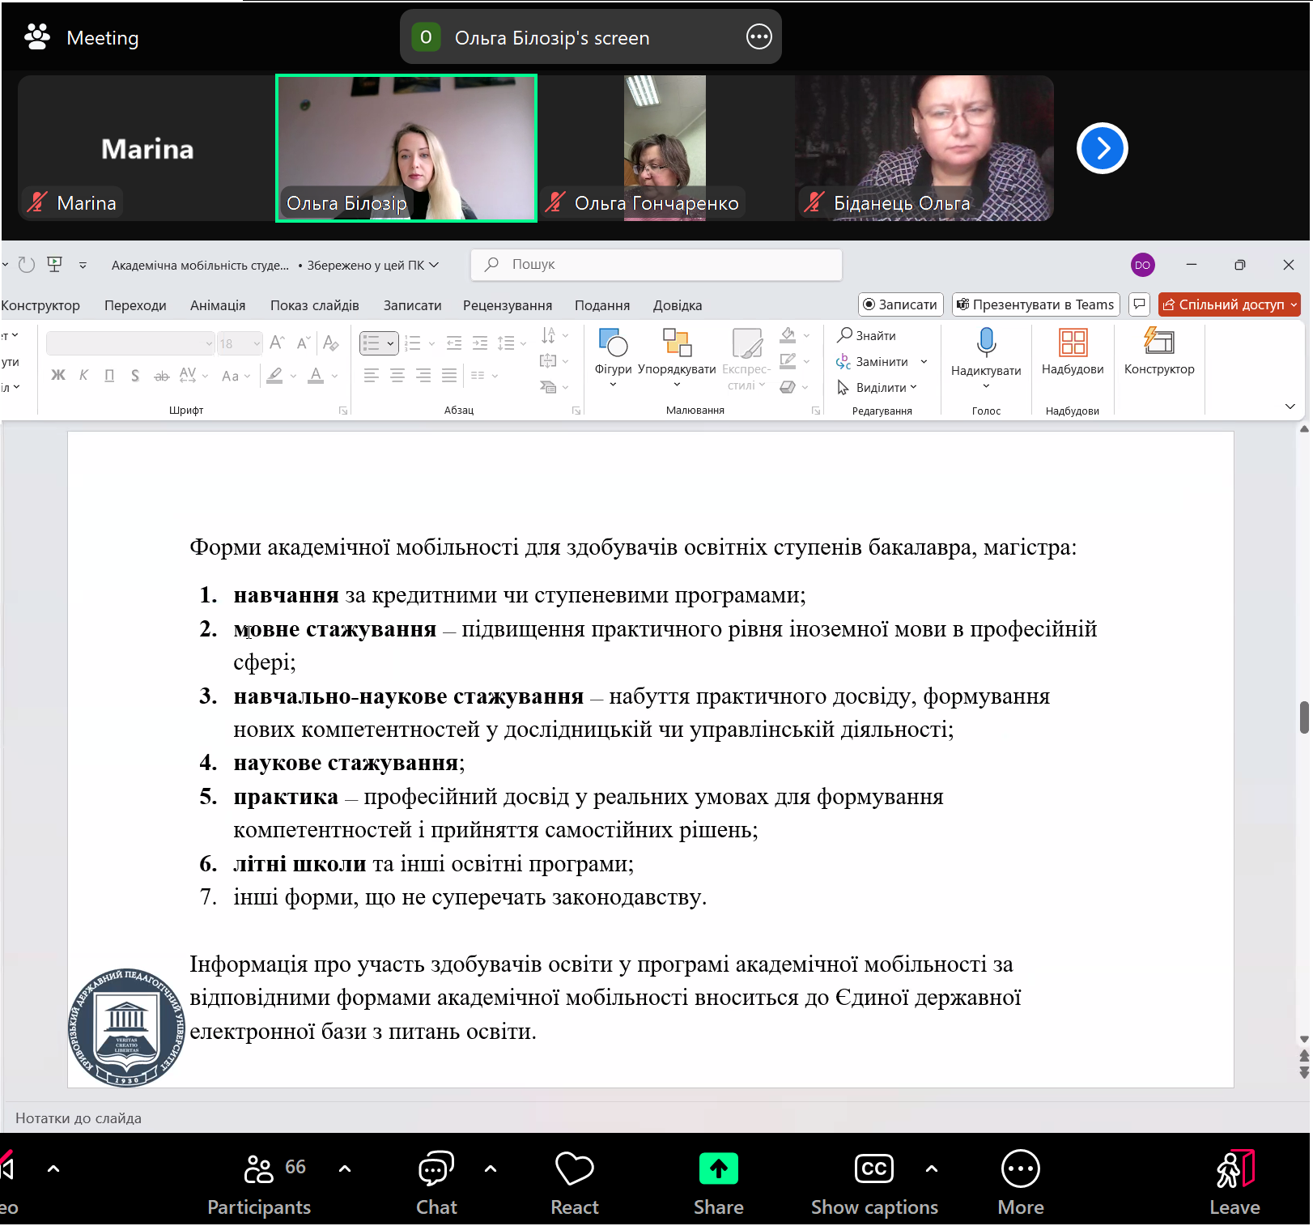The width and height of the screenshot is (1313, 1226).
Task: Click the font color A swatch
Action: coord(316,375)
